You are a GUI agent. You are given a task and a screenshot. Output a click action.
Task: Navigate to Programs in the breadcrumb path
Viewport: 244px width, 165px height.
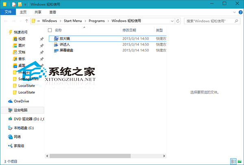tap(96, 21)
